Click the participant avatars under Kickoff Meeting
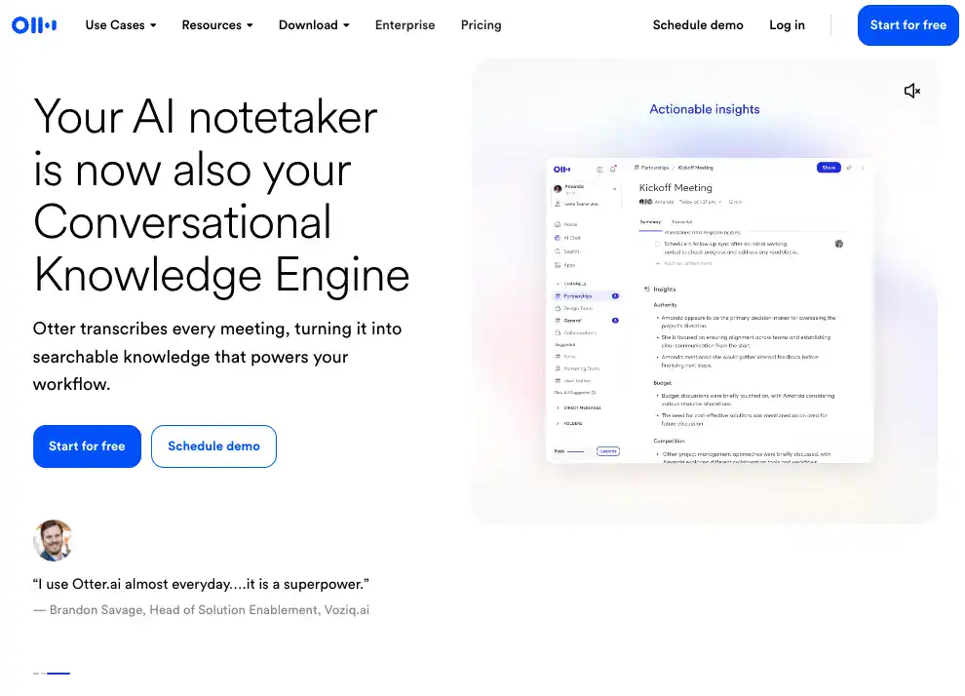Viewport: 965px width, 696px height. [645, 202]
